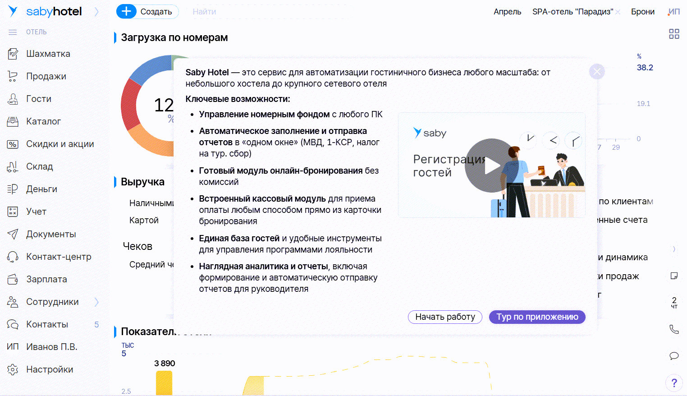
Task: Select Гости in the sidebar
Action: coord(39,99)
